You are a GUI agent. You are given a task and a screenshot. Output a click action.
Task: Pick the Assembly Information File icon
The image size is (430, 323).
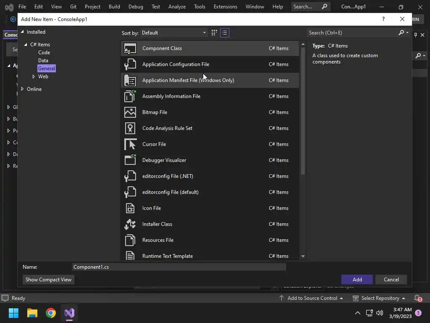[x=130, y=96]
